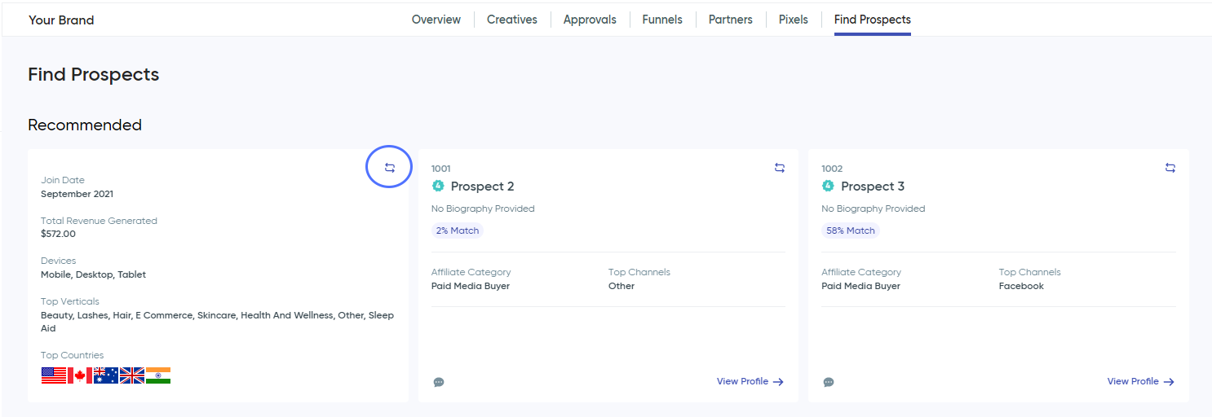The width and height of the screenshot is (1212, 417).
Task: Click the Canada flag icon
Action: pyautogui.click(x=80, y=375)
